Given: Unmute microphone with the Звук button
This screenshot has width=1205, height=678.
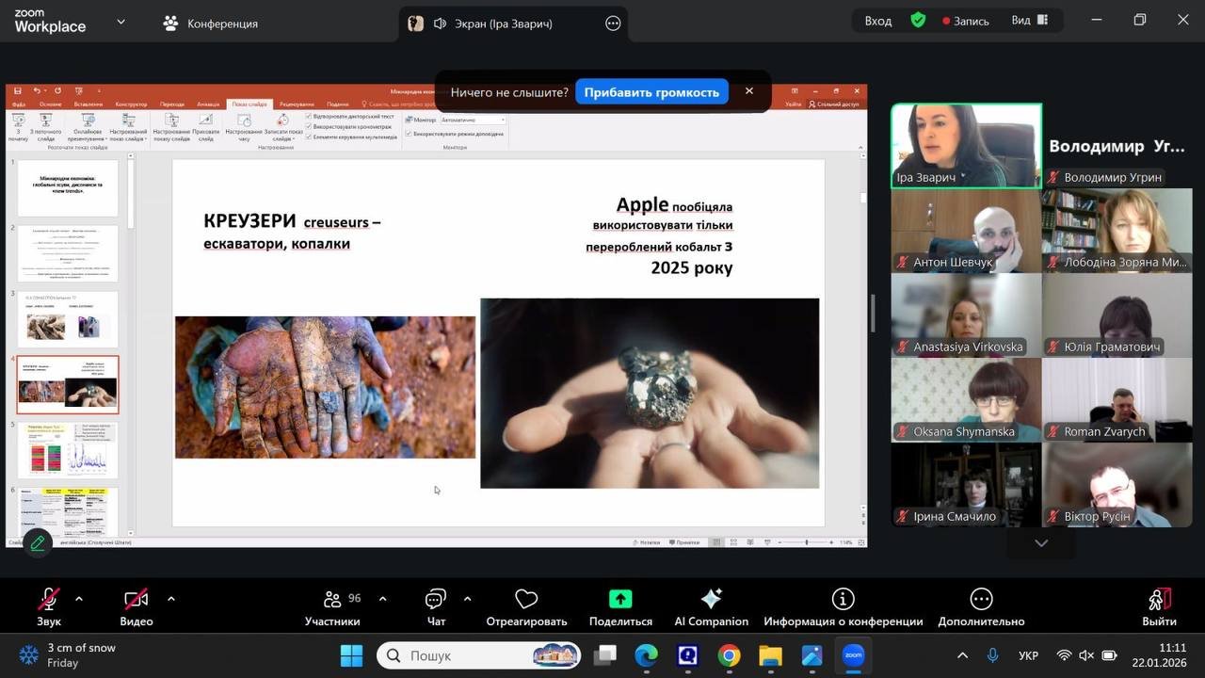Looking at the screenshot, I should coord(49,600).
